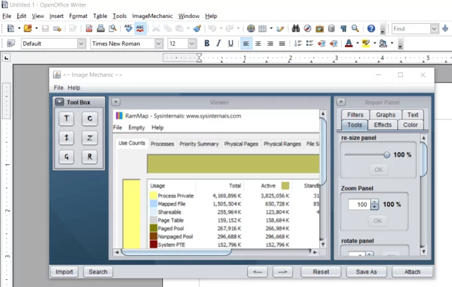Select the C tool in Tool Box

[90, 118]
